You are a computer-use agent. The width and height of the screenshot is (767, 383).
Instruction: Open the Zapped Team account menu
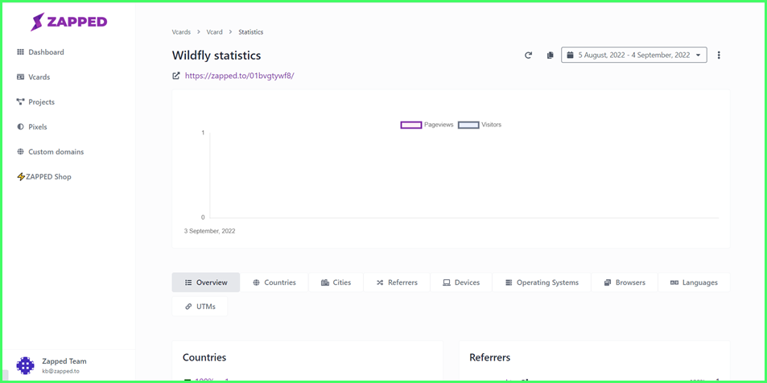click(68, 365)
